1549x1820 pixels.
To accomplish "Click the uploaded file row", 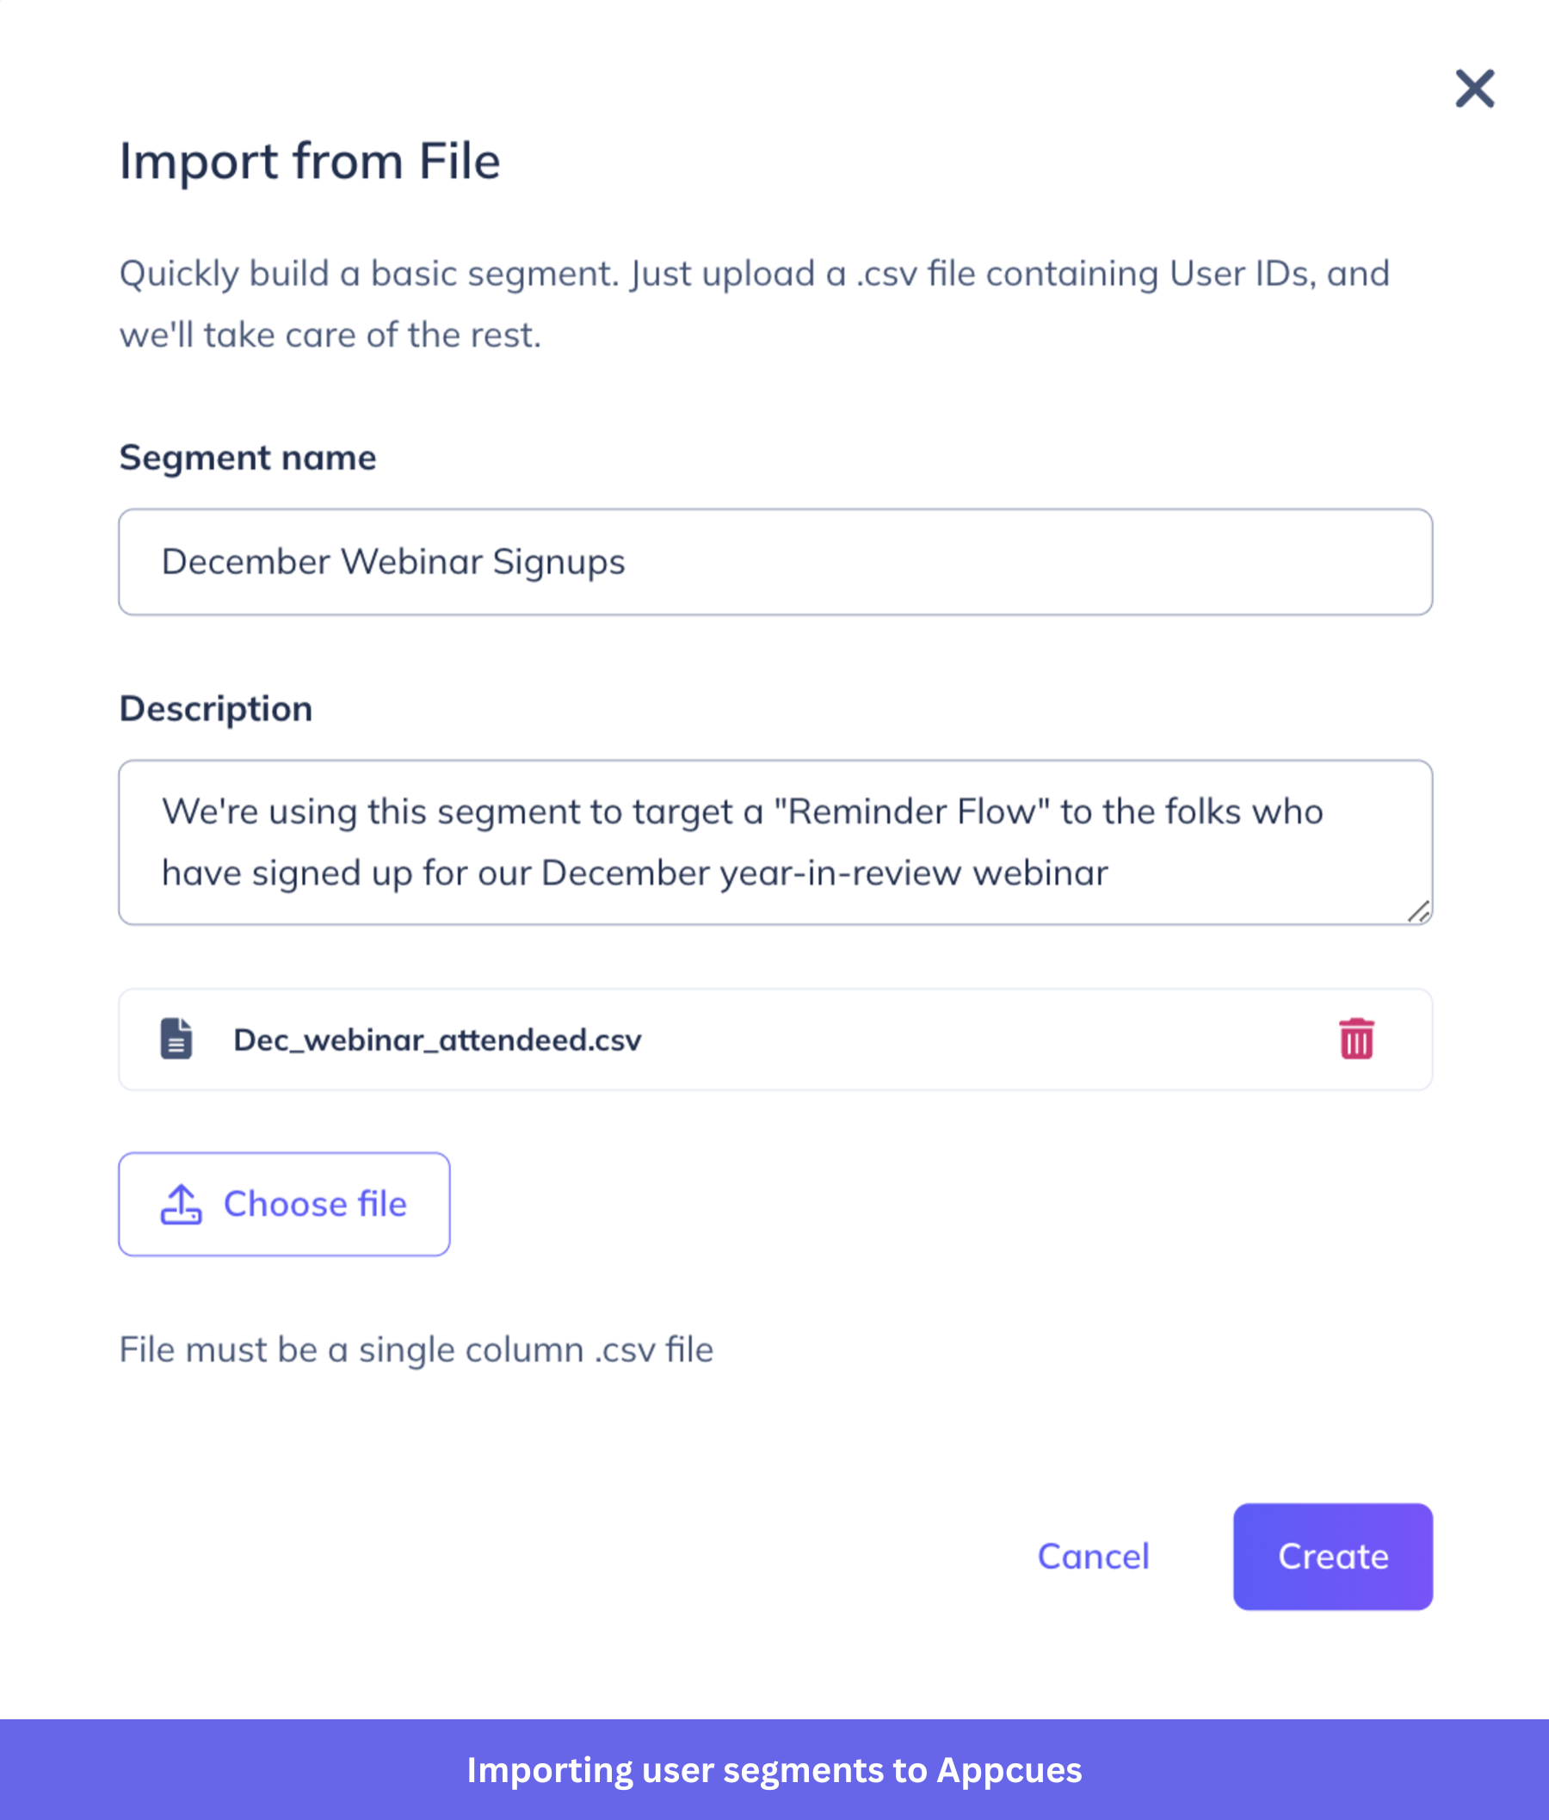I will (x=774, y=1040).
